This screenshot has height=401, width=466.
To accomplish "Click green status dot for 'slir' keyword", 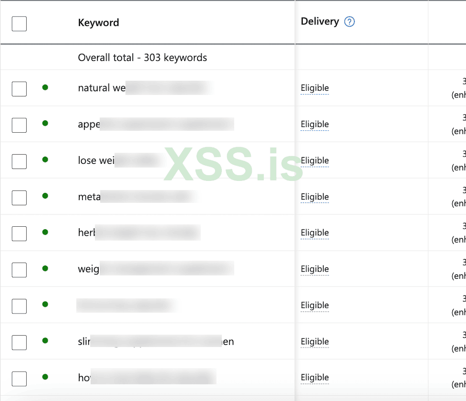I will coord(45,340).
